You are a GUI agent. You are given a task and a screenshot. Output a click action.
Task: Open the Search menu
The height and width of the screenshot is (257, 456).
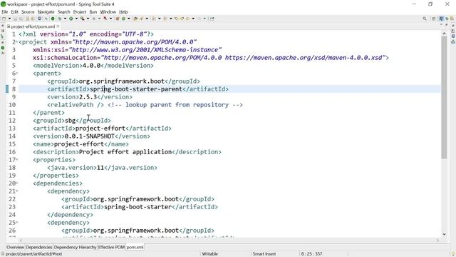pyautogui.click(x=63, y=12)
